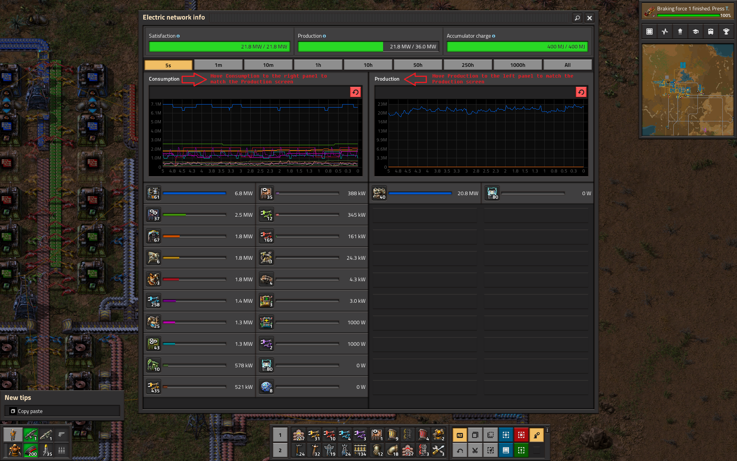The image size is (737, 461).
Task: Reset the Production graph with red button
Action: 581,92
